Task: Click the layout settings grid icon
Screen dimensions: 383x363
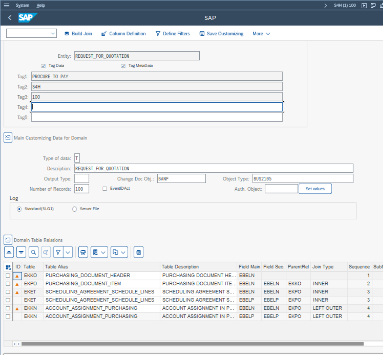Action: coord(139,252)
